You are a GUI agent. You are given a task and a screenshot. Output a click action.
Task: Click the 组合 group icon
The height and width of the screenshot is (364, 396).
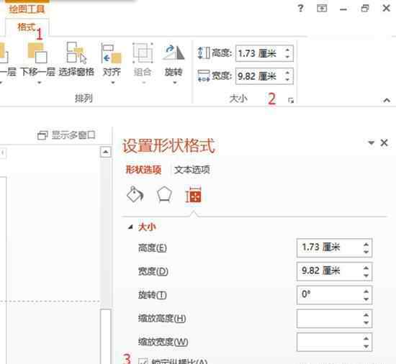click(x=143, y=53)
